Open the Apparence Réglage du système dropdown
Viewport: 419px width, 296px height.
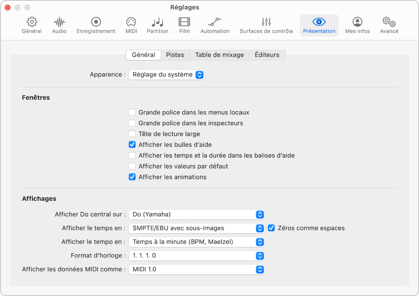[x=167, y=74]
